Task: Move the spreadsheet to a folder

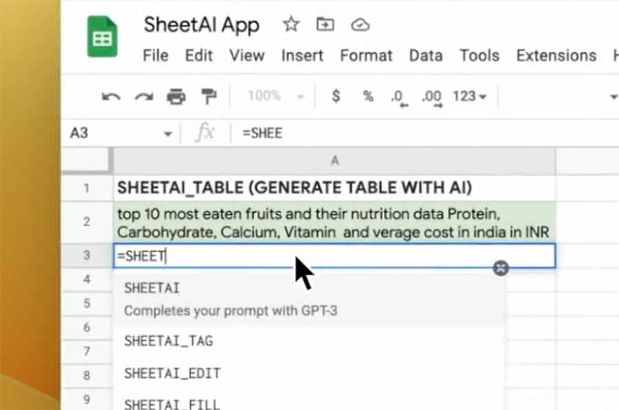Action: point(324,23)
